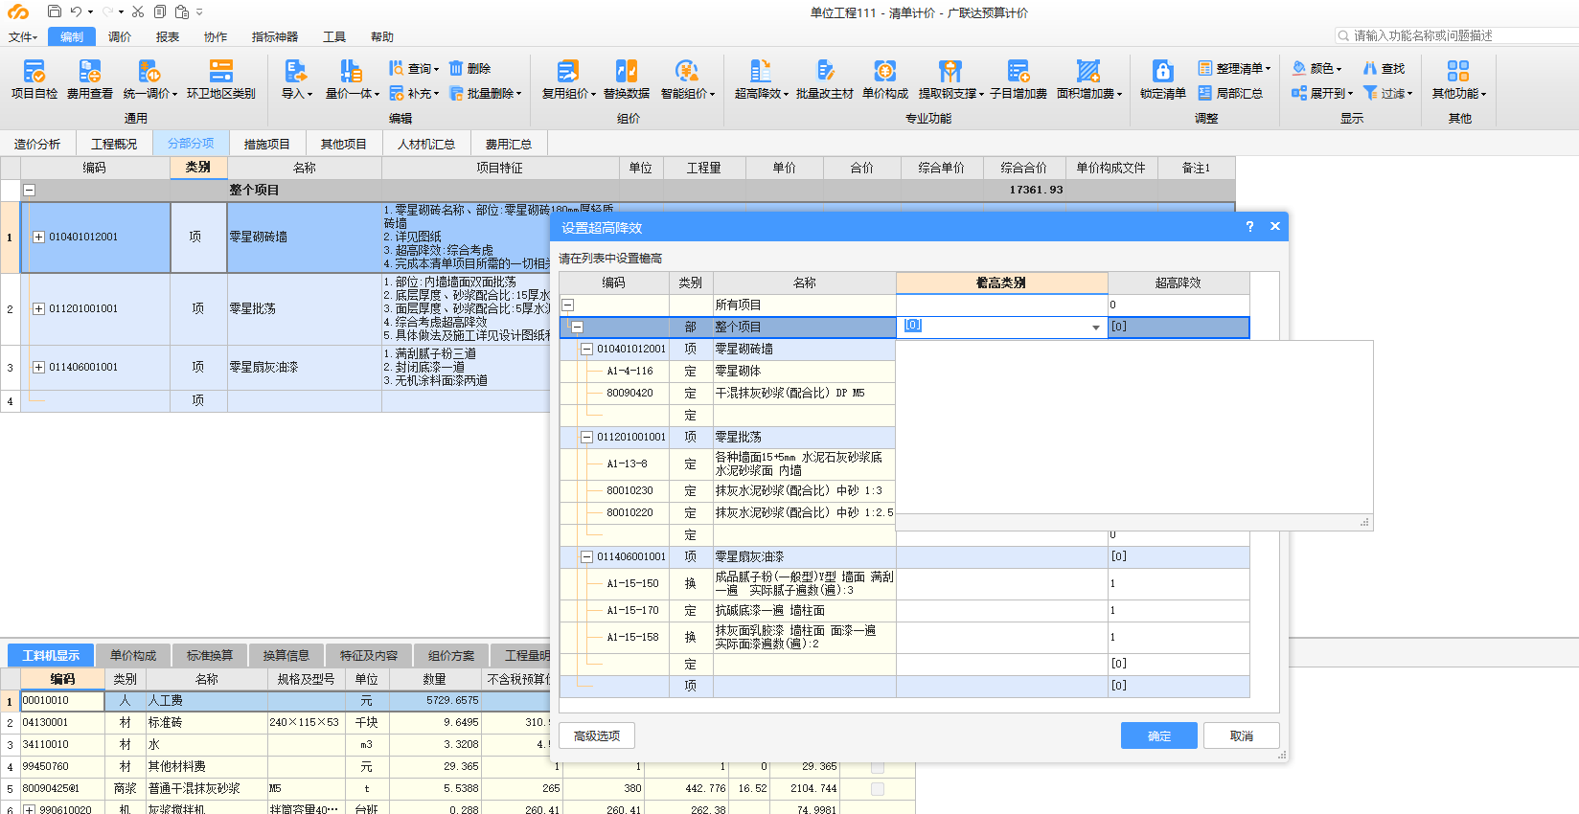Collapse 所有项目 node in dialog
The height and width of the screenshot is (814, 1579).
(x=567, y=305)
